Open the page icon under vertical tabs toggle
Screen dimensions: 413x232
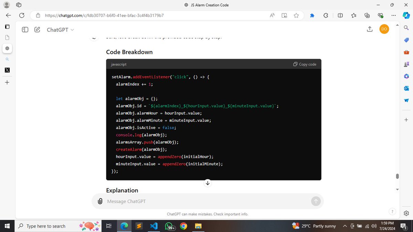point(7,37)
